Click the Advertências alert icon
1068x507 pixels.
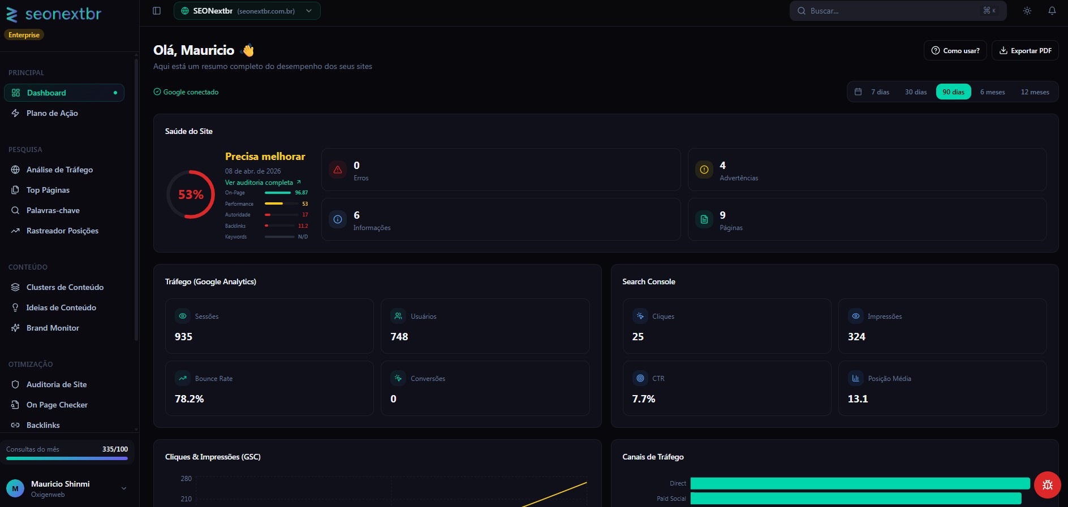(x=704, y=170)
